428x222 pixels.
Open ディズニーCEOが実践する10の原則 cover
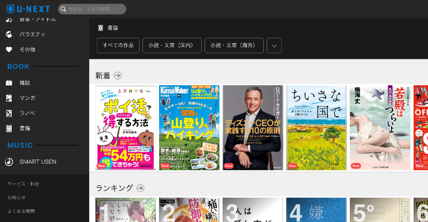pos(253,128)
